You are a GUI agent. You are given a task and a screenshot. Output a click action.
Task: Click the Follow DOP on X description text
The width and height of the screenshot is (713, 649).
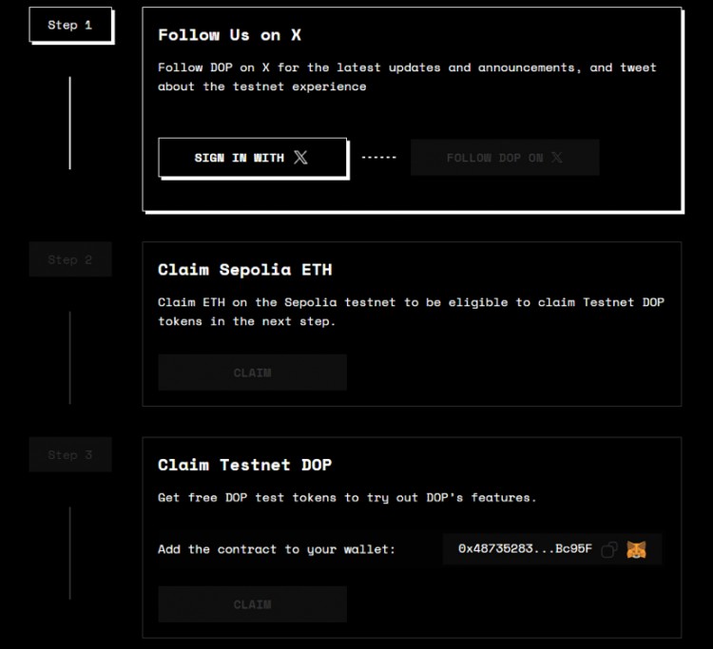(x=407, y=77)
